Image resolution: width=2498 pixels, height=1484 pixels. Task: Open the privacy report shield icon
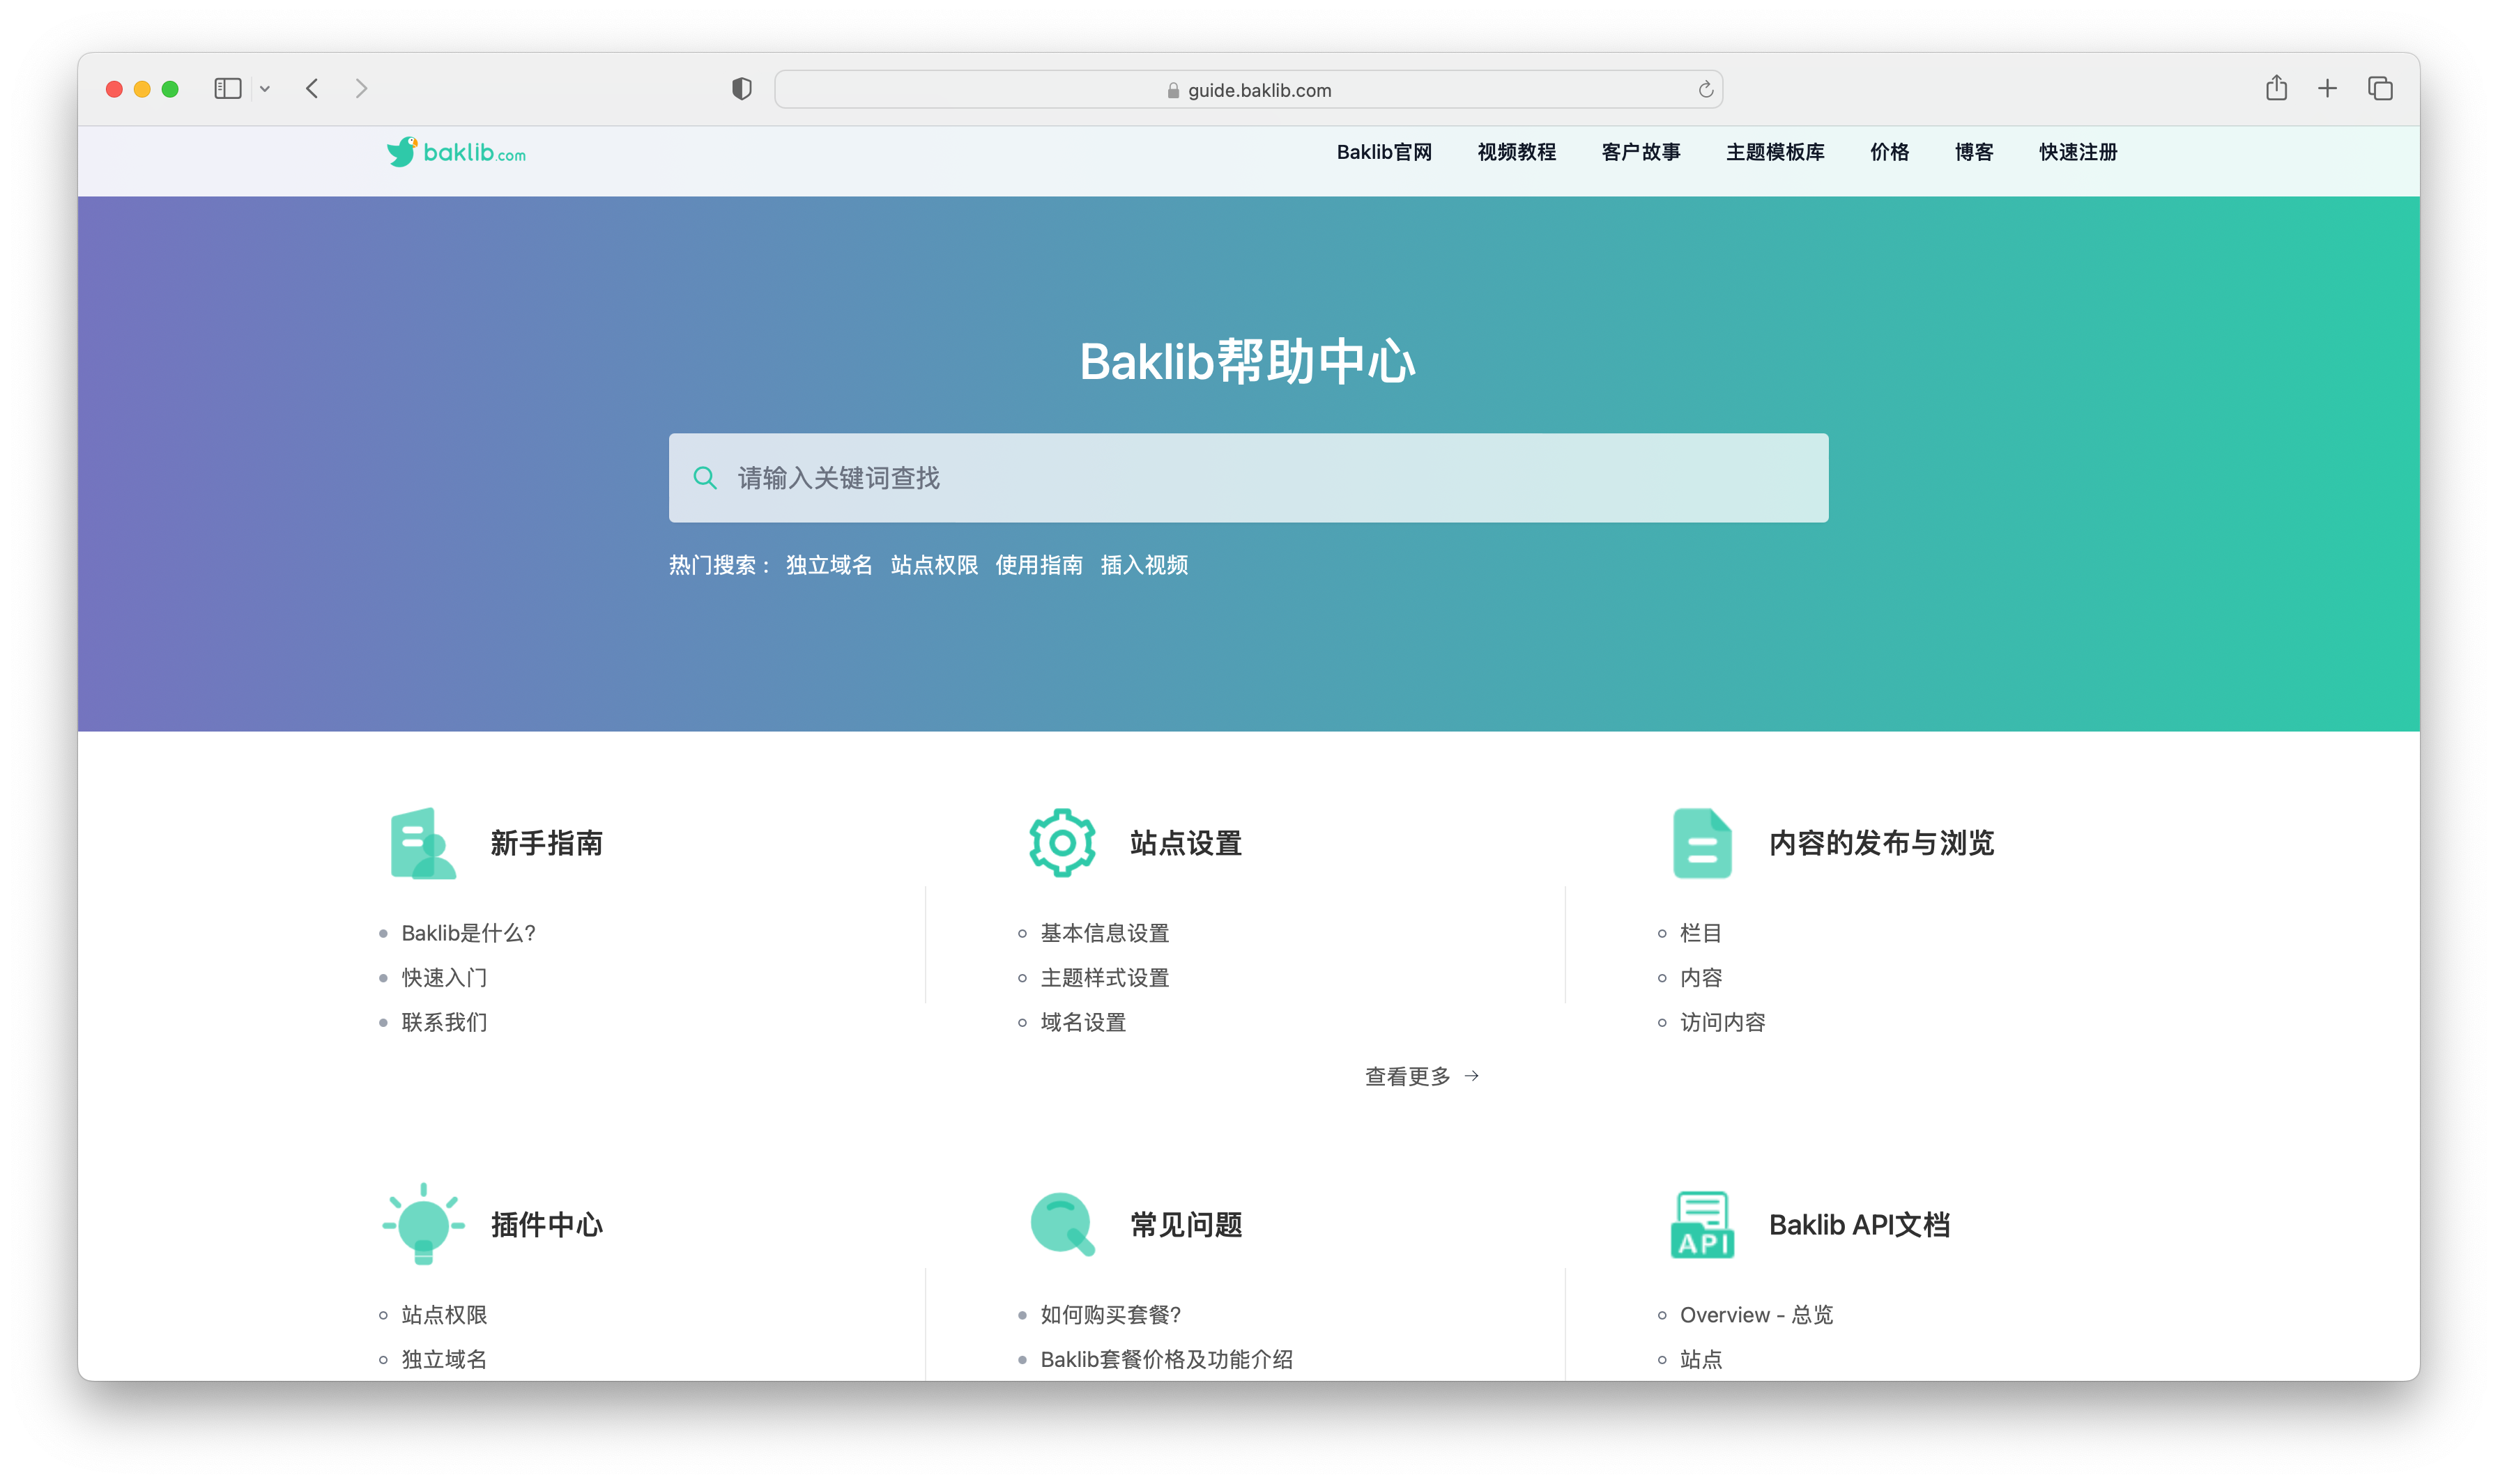tap(742, 89)
